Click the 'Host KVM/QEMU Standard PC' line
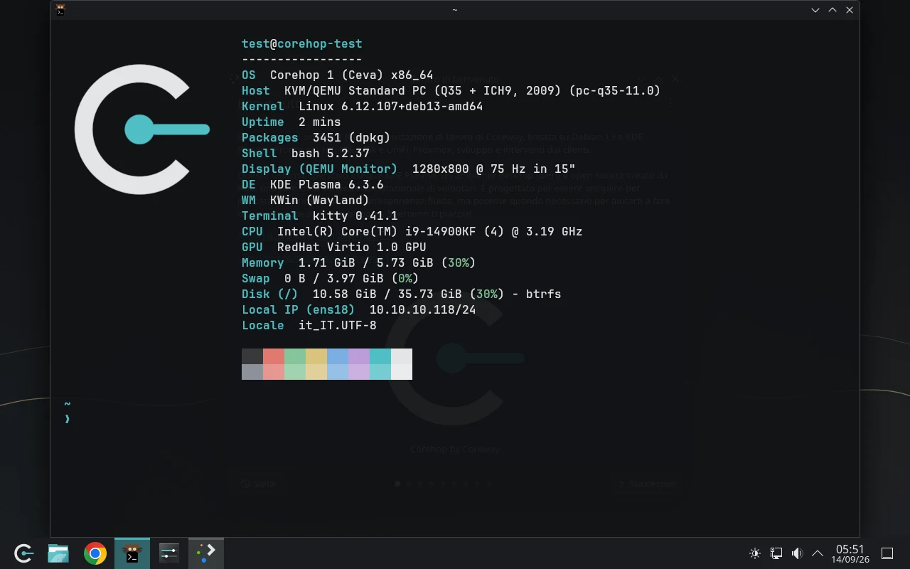Viewport: 910px width, 569px height. (x=451, y=91)
